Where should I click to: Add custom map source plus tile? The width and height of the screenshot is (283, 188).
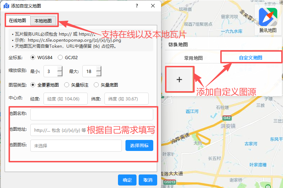tap(179, 79)
